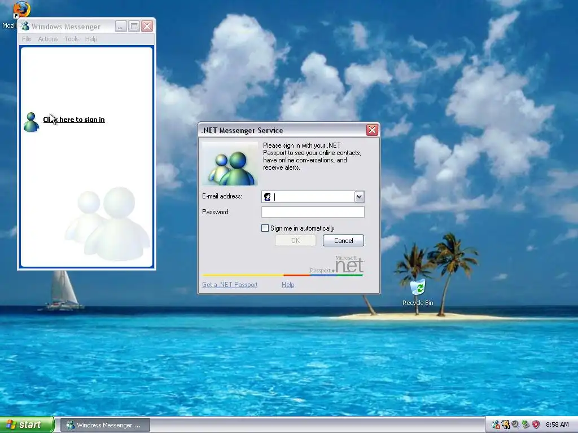Screen dimensions: 578x433
Task: Open the File menu in Windows Messenger
Action: [x=27, y=39]
